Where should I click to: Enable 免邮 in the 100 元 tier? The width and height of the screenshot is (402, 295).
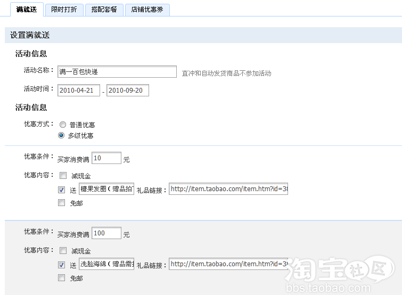(x=62, y=278)
